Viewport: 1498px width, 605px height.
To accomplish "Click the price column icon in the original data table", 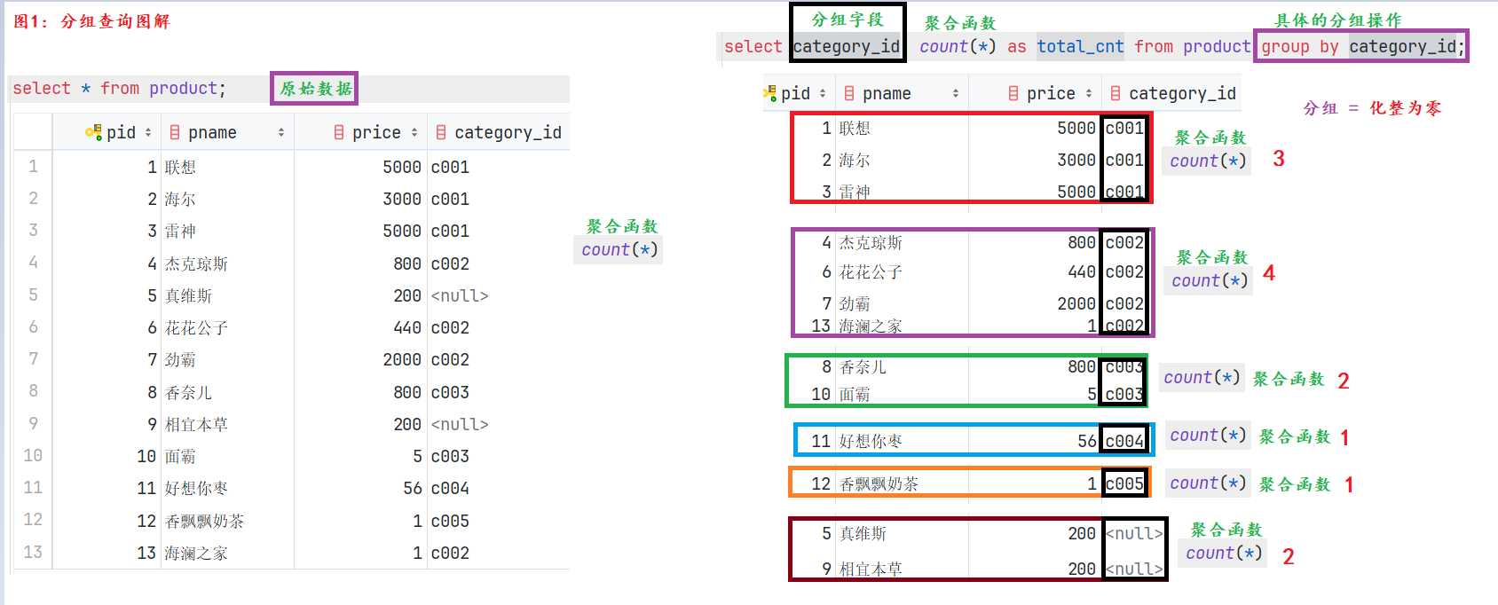I will (339, 132).
